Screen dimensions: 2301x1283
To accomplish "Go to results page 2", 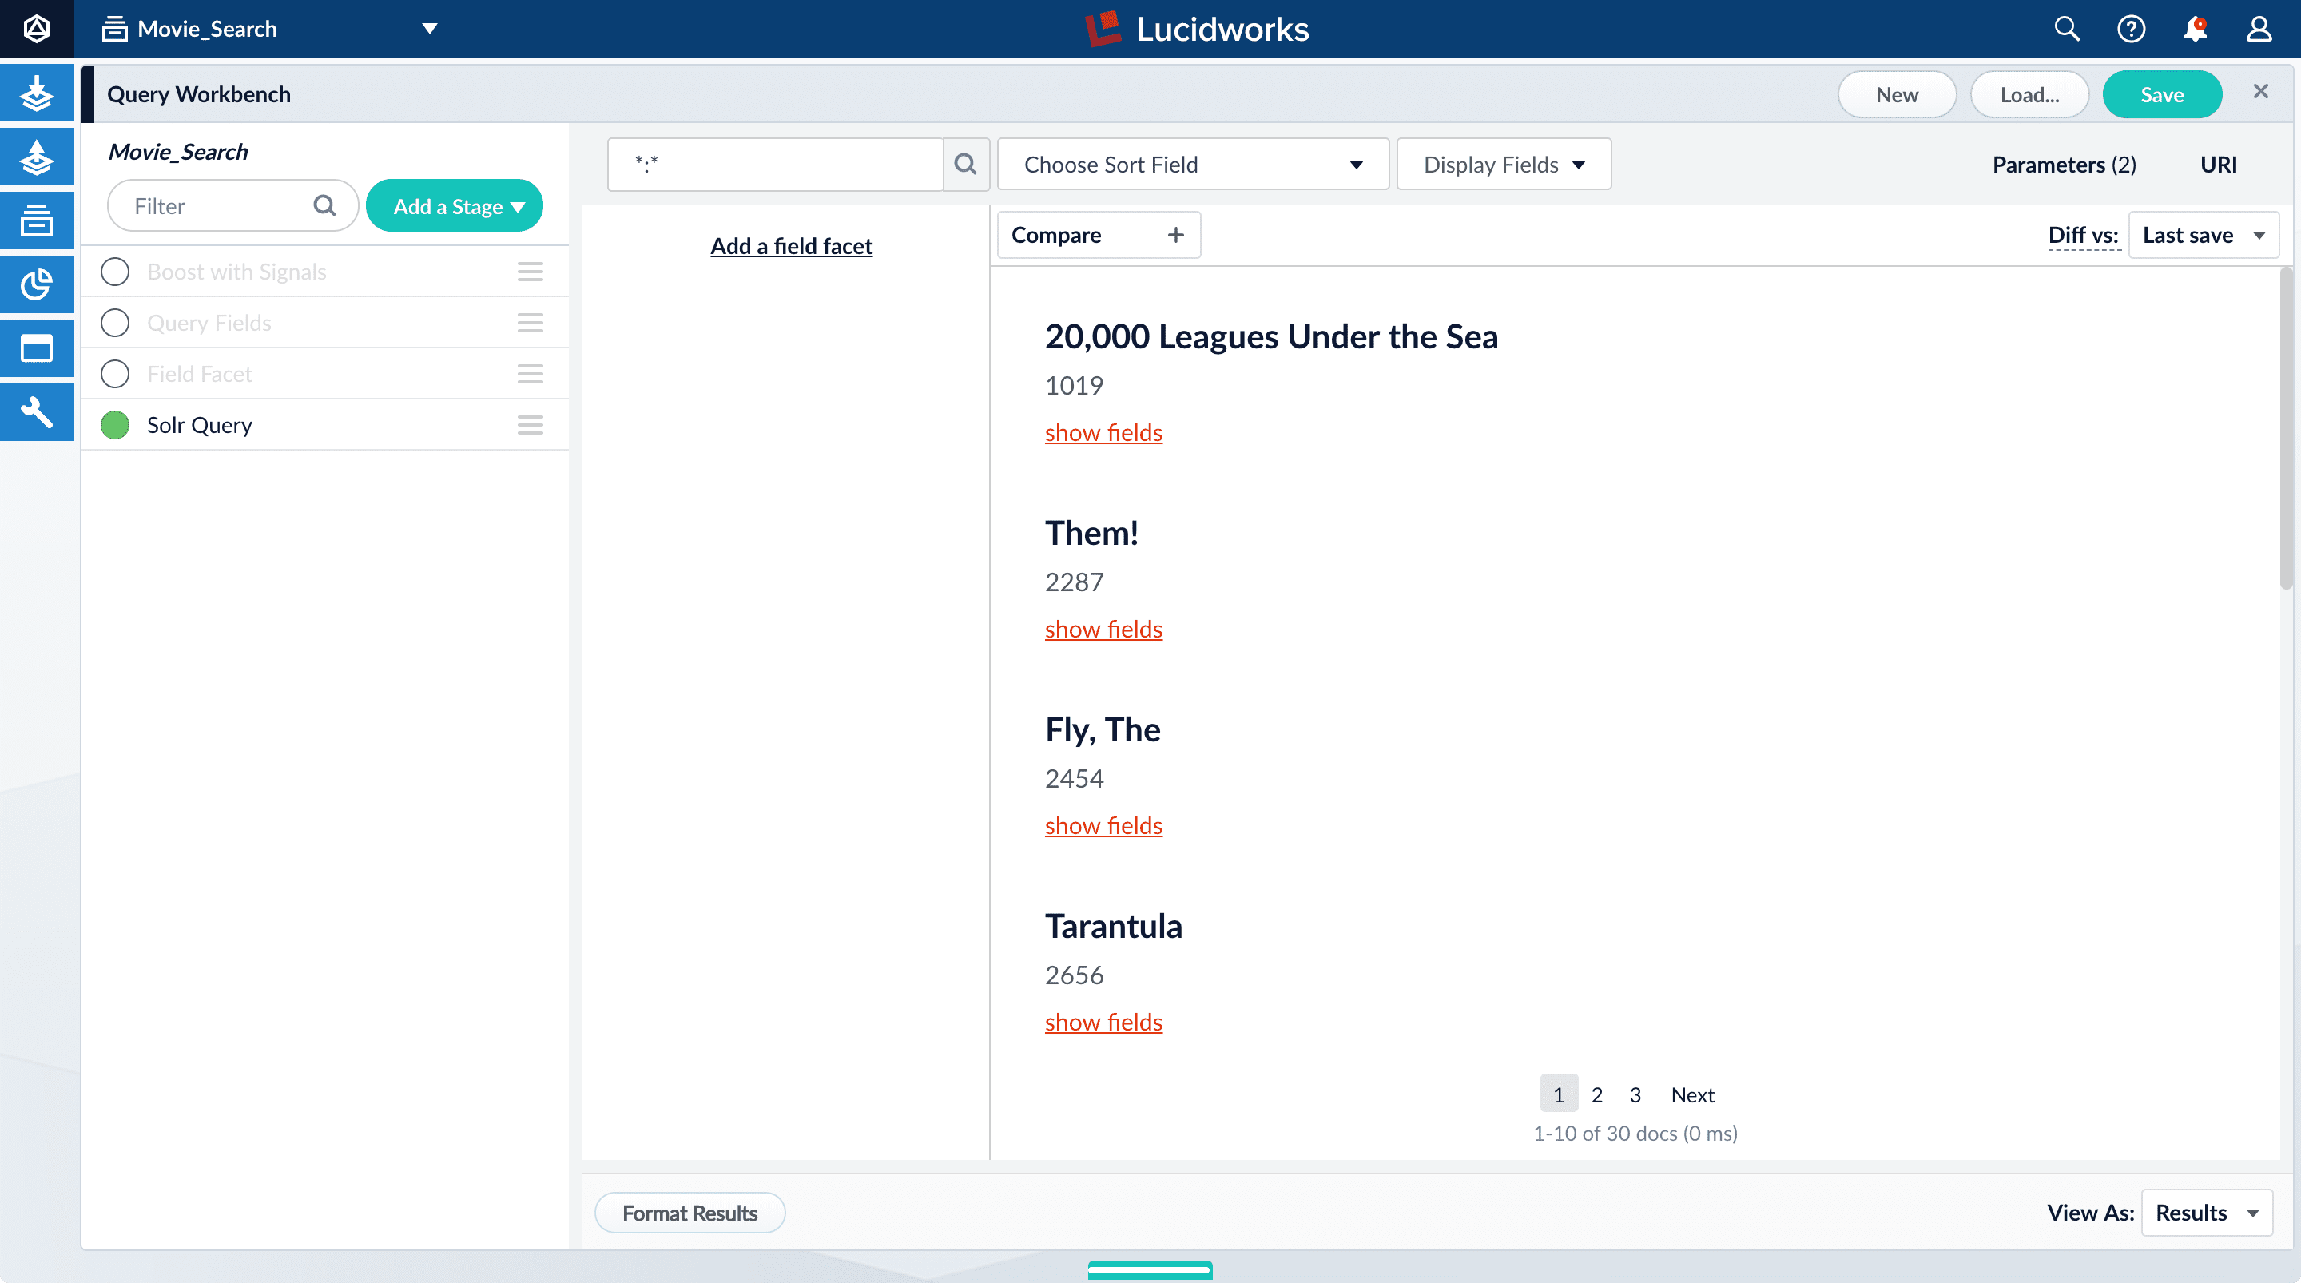I will (1597, 1094).
